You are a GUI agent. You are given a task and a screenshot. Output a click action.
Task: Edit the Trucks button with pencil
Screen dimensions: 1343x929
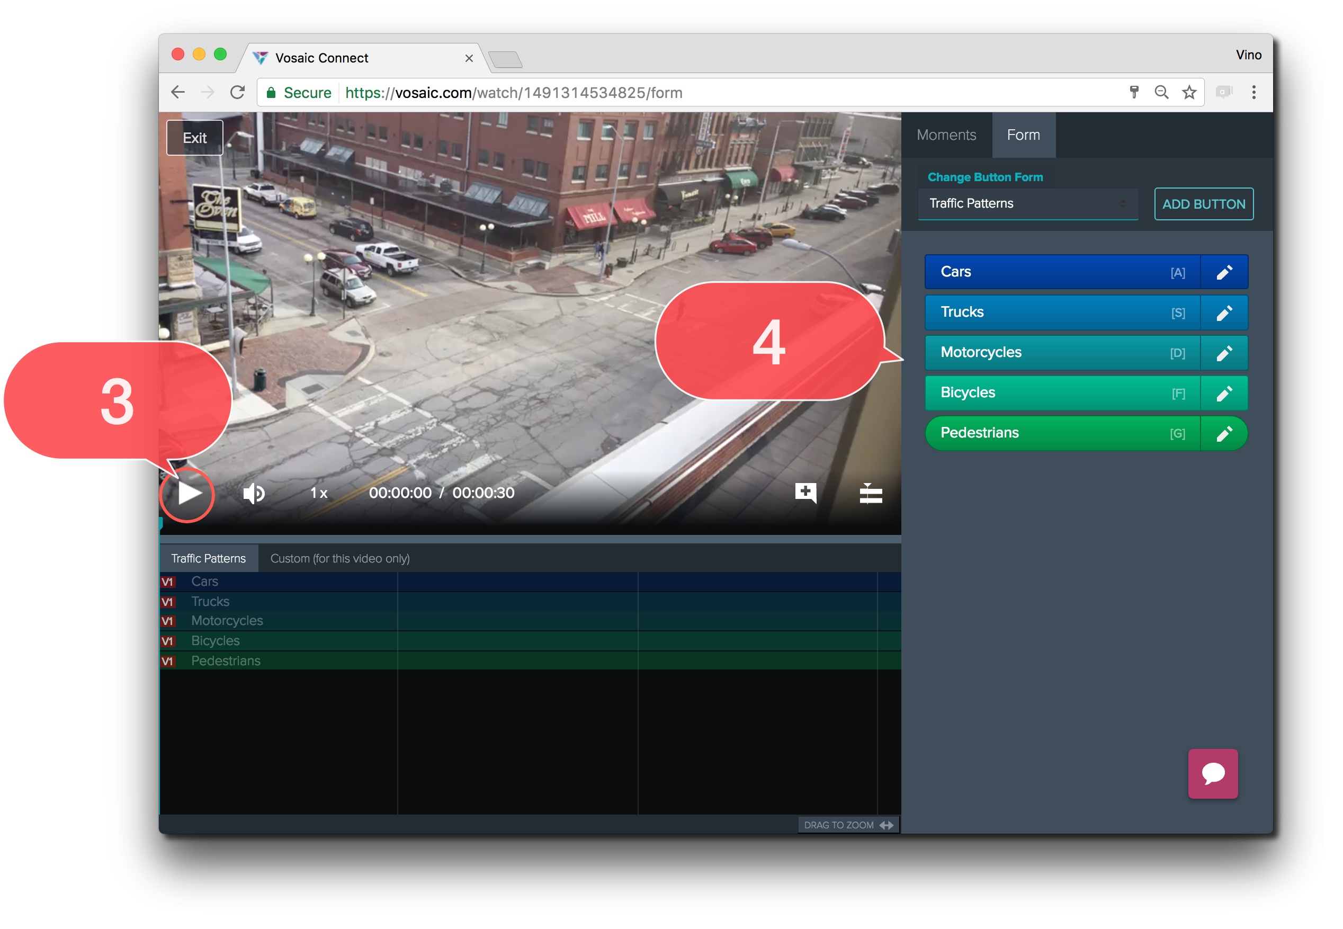[1224, 313]
